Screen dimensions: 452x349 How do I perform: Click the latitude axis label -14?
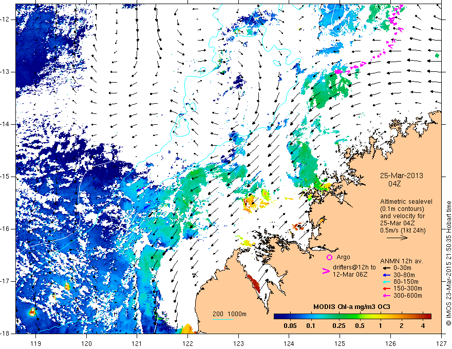tap(5, 124)
